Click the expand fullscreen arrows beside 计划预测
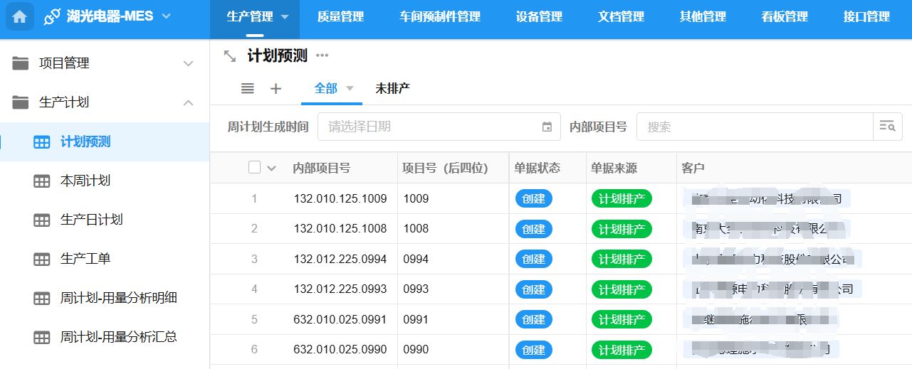Image resolution: width=912 pixels, height=369 pixels. coord(230,56)
